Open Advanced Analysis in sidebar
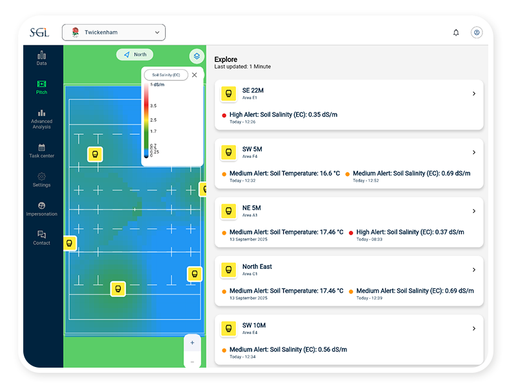The width and height of the screenshot is (516, 387). coord(42,118)
